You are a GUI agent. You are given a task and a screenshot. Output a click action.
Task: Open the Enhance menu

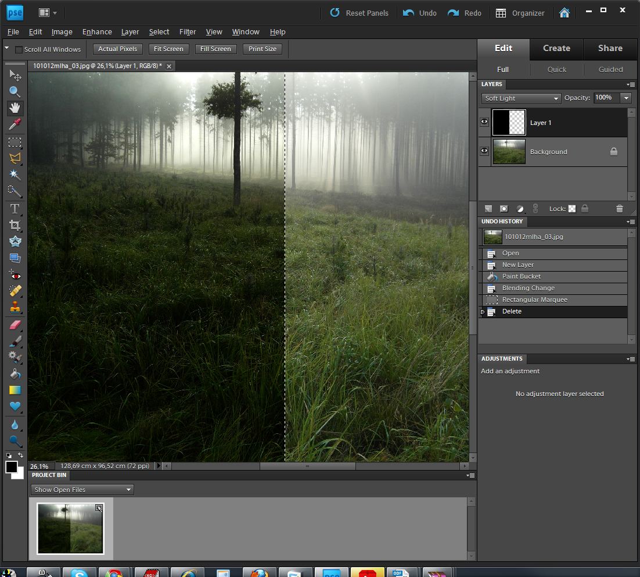point(97,32)
